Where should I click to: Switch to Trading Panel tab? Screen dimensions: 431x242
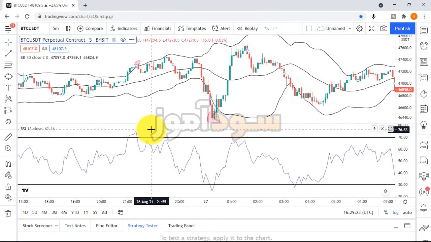181,226
